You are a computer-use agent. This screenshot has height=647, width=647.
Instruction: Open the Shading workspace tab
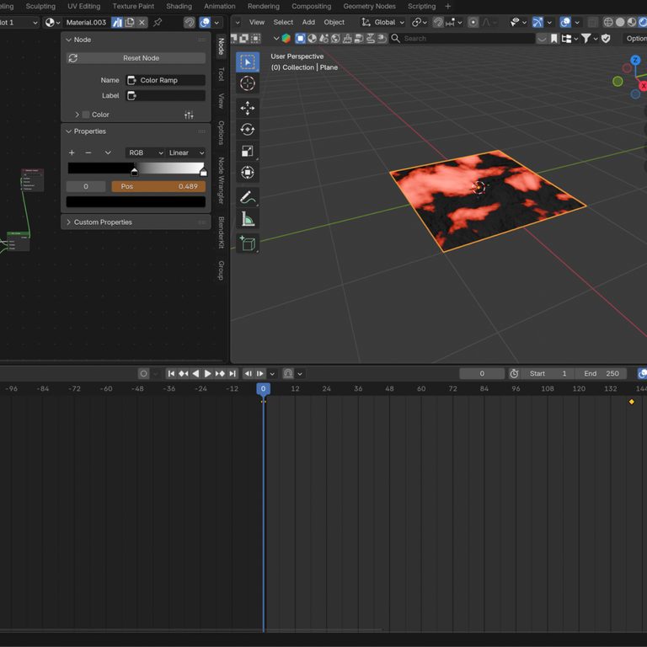pos(179,6)
